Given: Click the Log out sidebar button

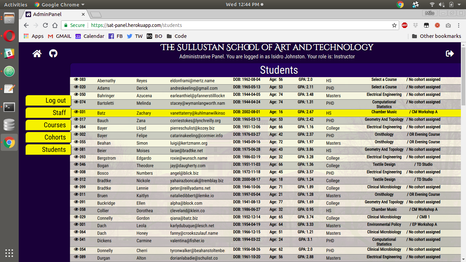Looking at the screenshot, I should [48, 100].
